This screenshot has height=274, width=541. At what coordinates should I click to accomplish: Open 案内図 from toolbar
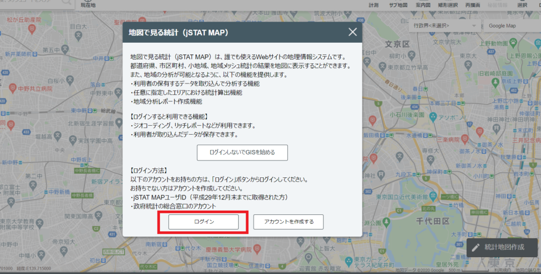tap(423, 5)
